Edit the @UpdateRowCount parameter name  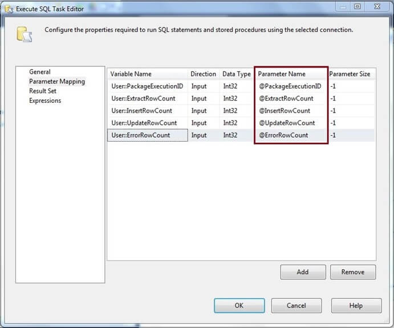(x=291, y=123)
